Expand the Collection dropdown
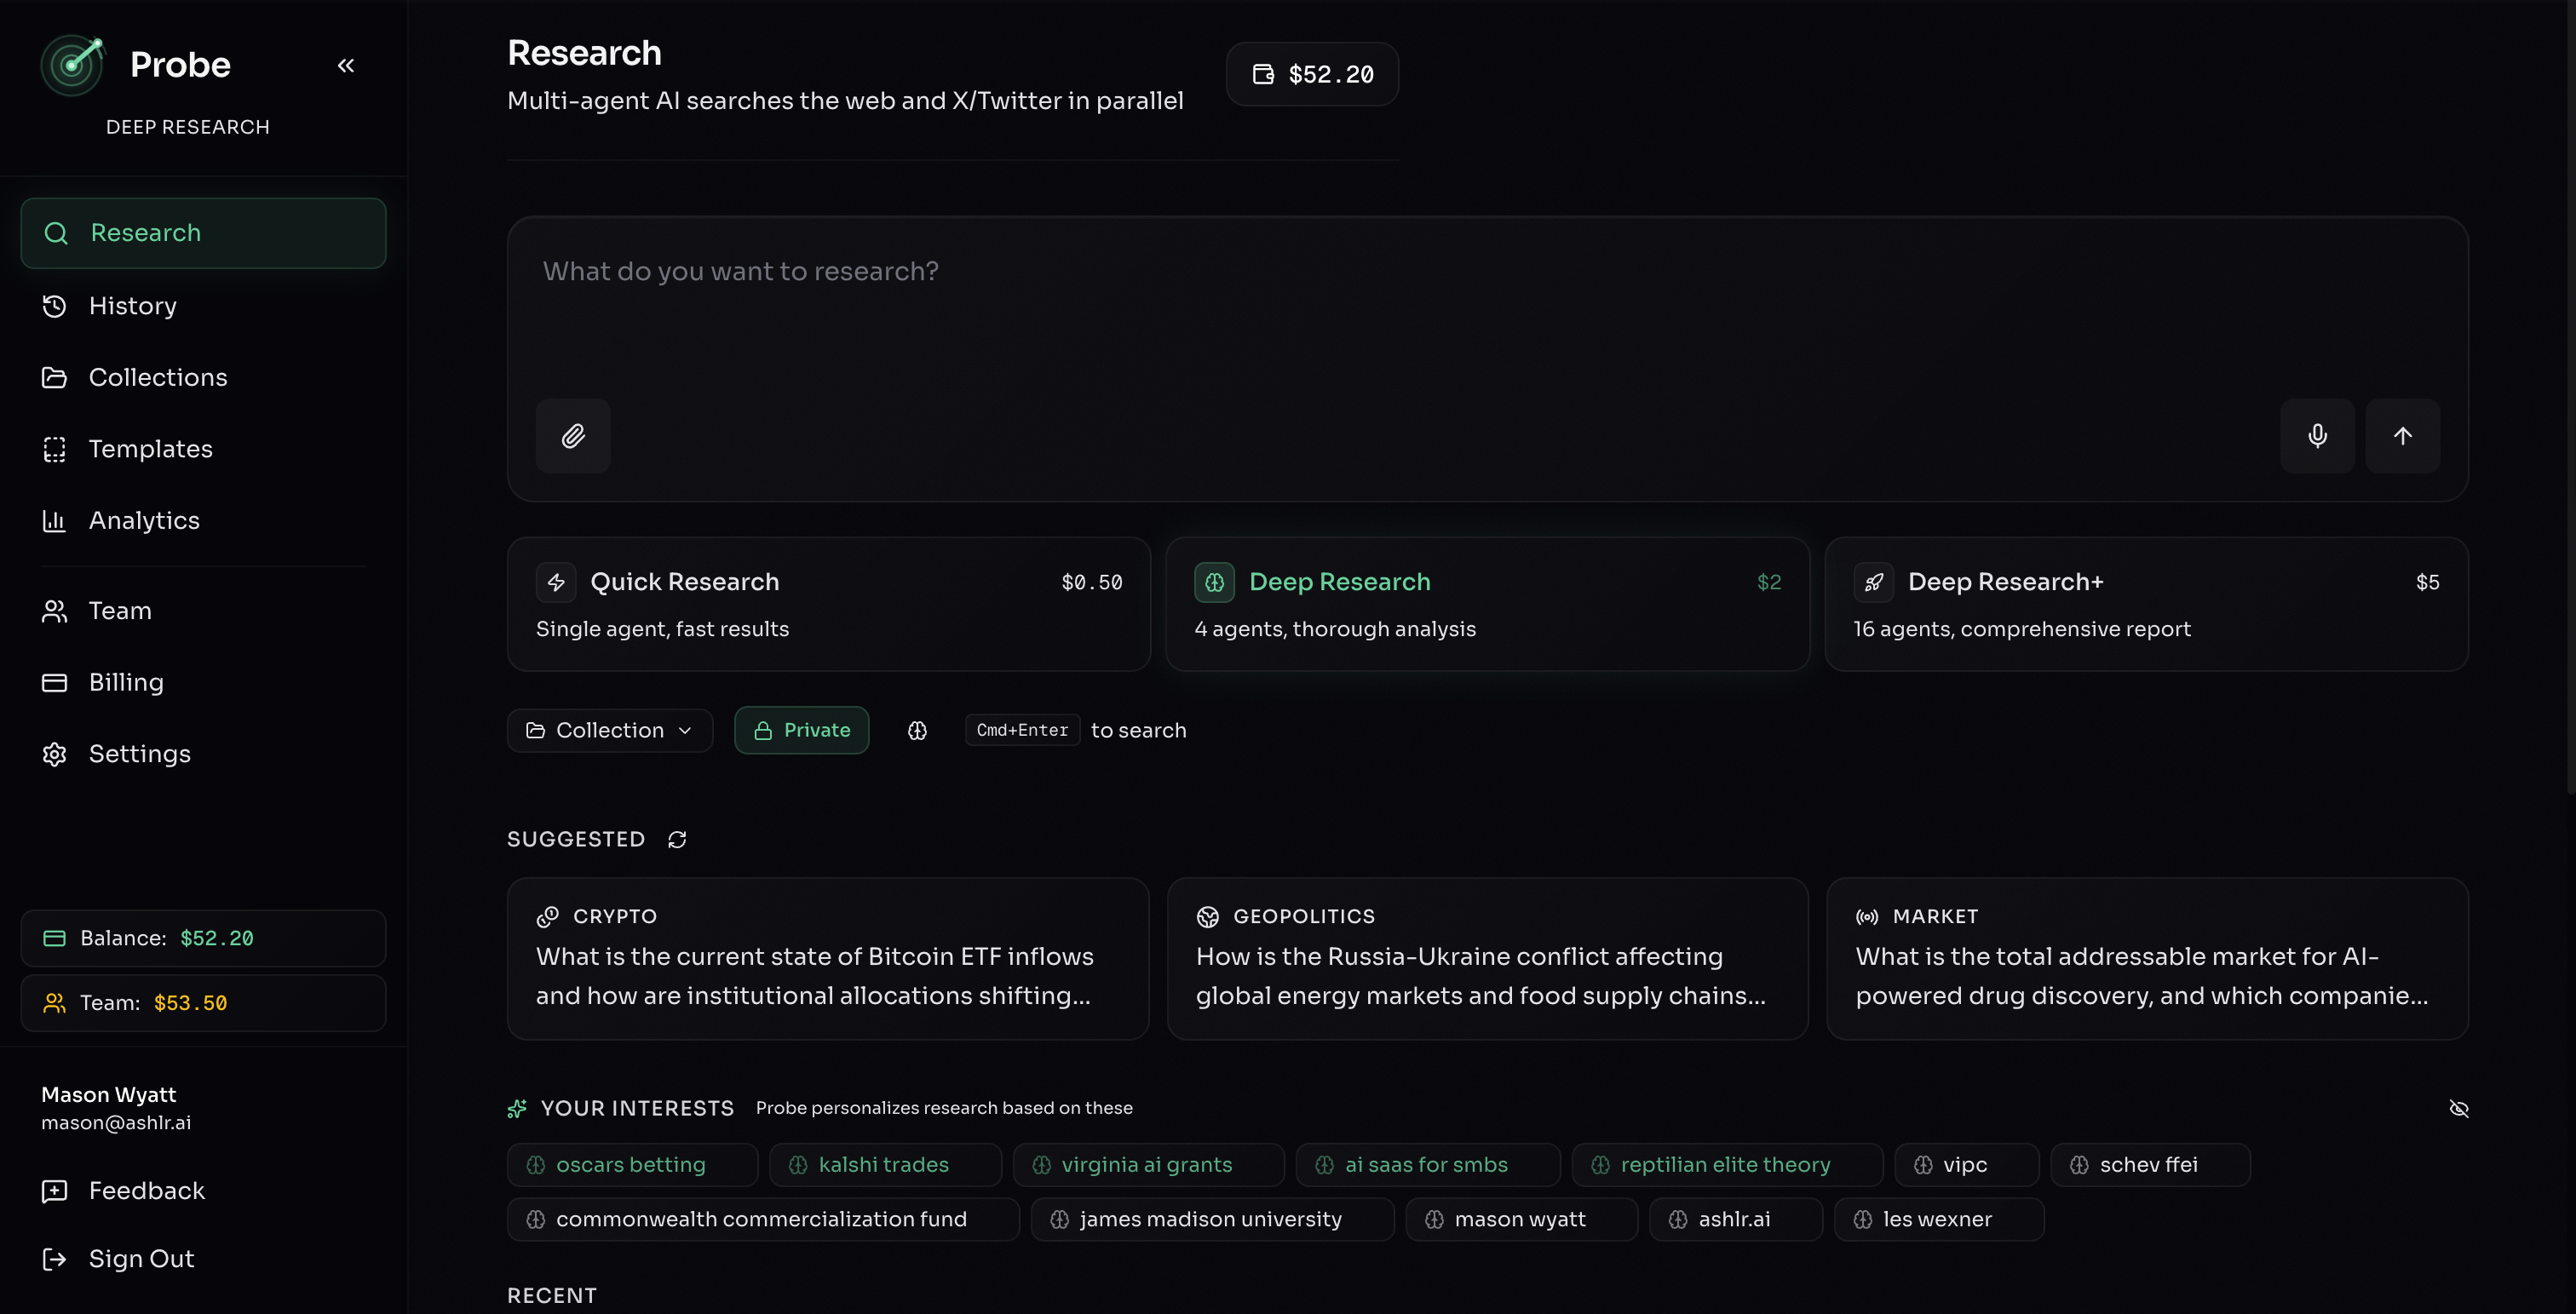This screenshot has height=1314, width=2576. [x=609, y=731]
